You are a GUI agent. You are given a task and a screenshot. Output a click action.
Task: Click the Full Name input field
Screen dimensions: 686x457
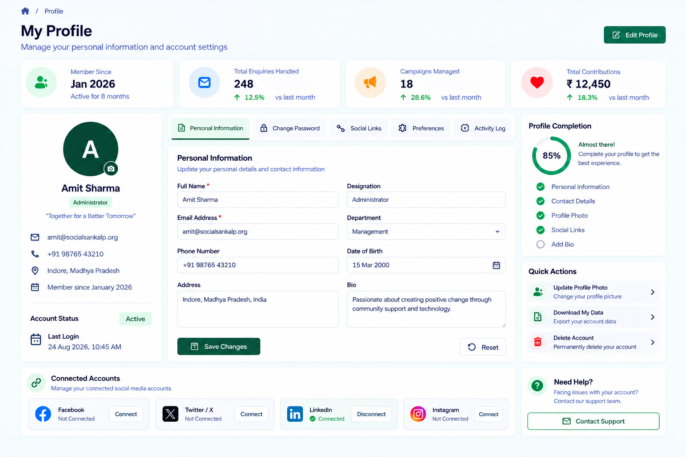(x=258, y=199)
